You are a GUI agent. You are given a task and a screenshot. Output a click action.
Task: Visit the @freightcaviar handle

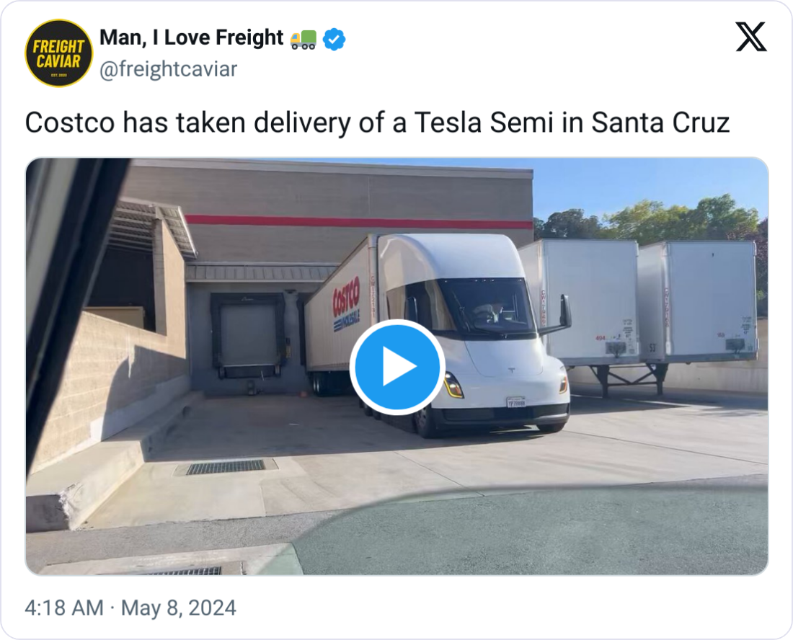point(168,70)
